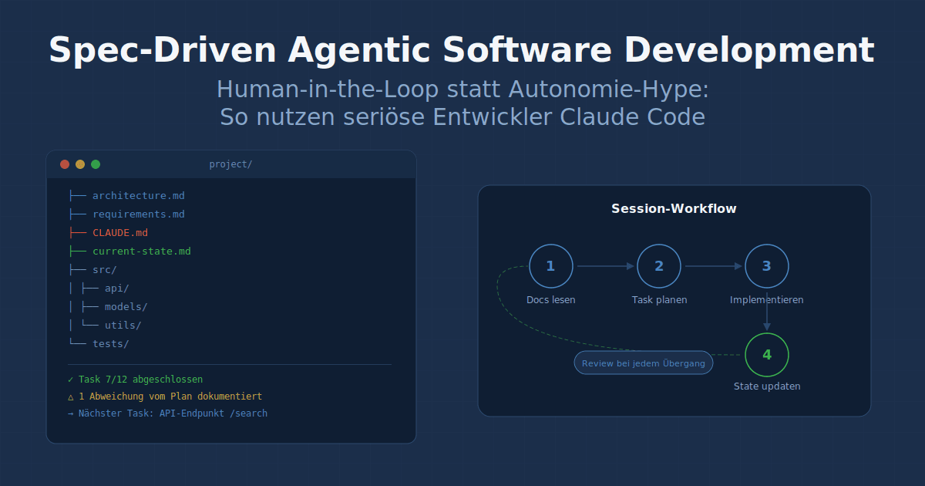
Task: Click the Session-Workflow heading
Action: click(674, 209)
